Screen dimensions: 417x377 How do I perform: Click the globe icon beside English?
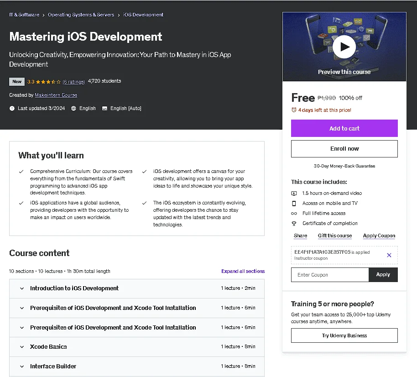[73, 108]
